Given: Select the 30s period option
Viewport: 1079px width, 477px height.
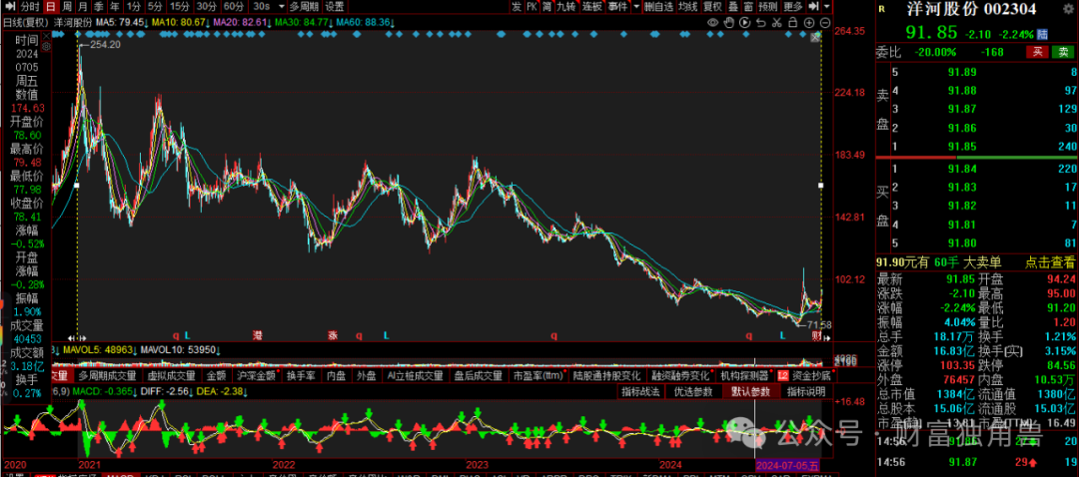Looking at the screenshot, I should pos(261,6).
